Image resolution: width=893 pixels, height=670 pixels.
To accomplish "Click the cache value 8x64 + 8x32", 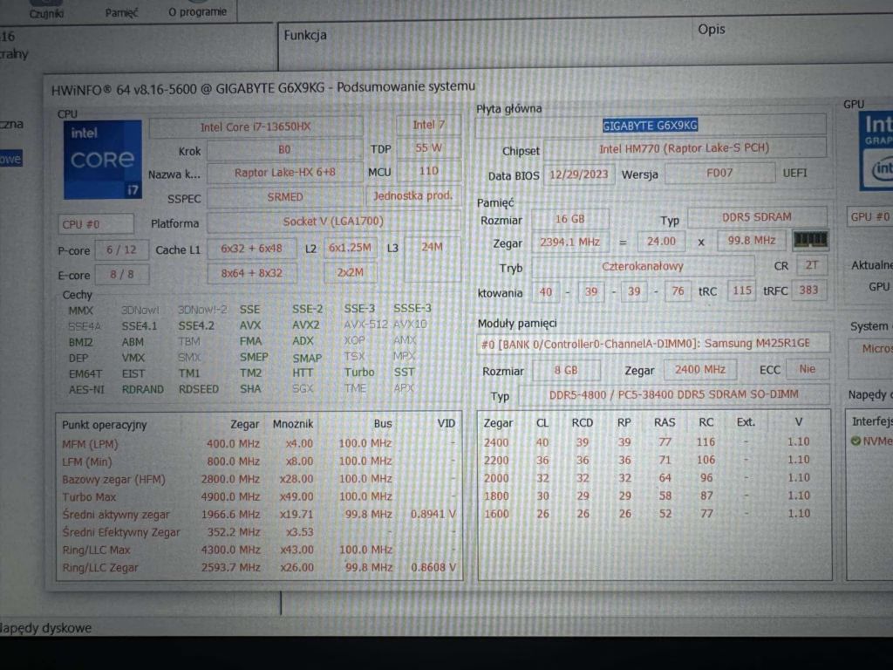I will [x=251, y=273].
